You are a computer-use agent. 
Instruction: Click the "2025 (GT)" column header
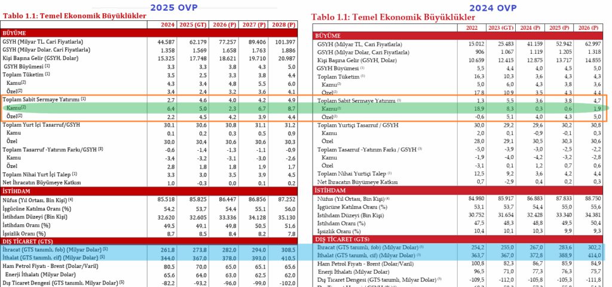[x=192, y=25]
